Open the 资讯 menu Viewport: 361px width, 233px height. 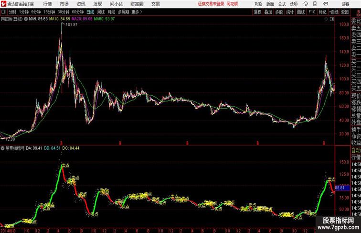pos(81,4)
